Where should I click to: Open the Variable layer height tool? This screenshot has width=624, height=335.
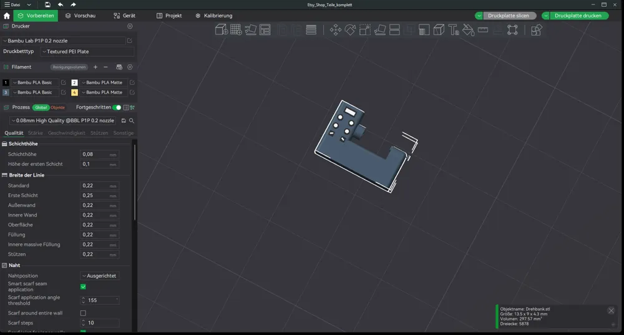311,30
